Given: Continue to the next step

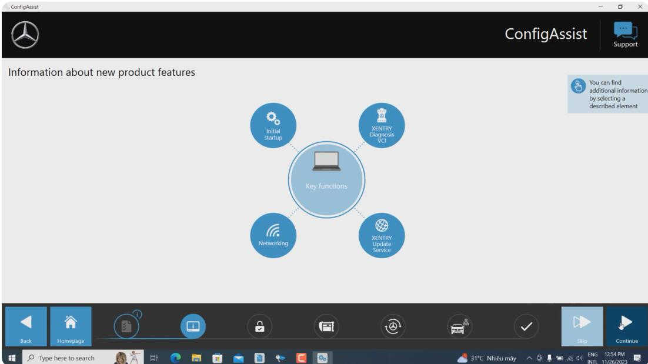Looking at the screenshot, I should [626, 326].
